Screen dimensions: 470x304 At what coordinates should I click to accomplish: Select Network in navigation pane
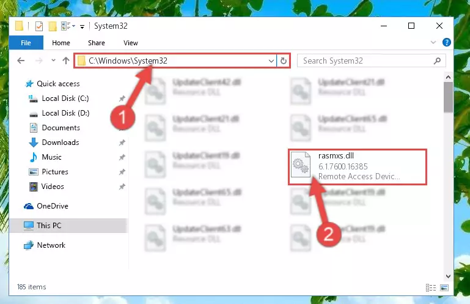[51, 245]
